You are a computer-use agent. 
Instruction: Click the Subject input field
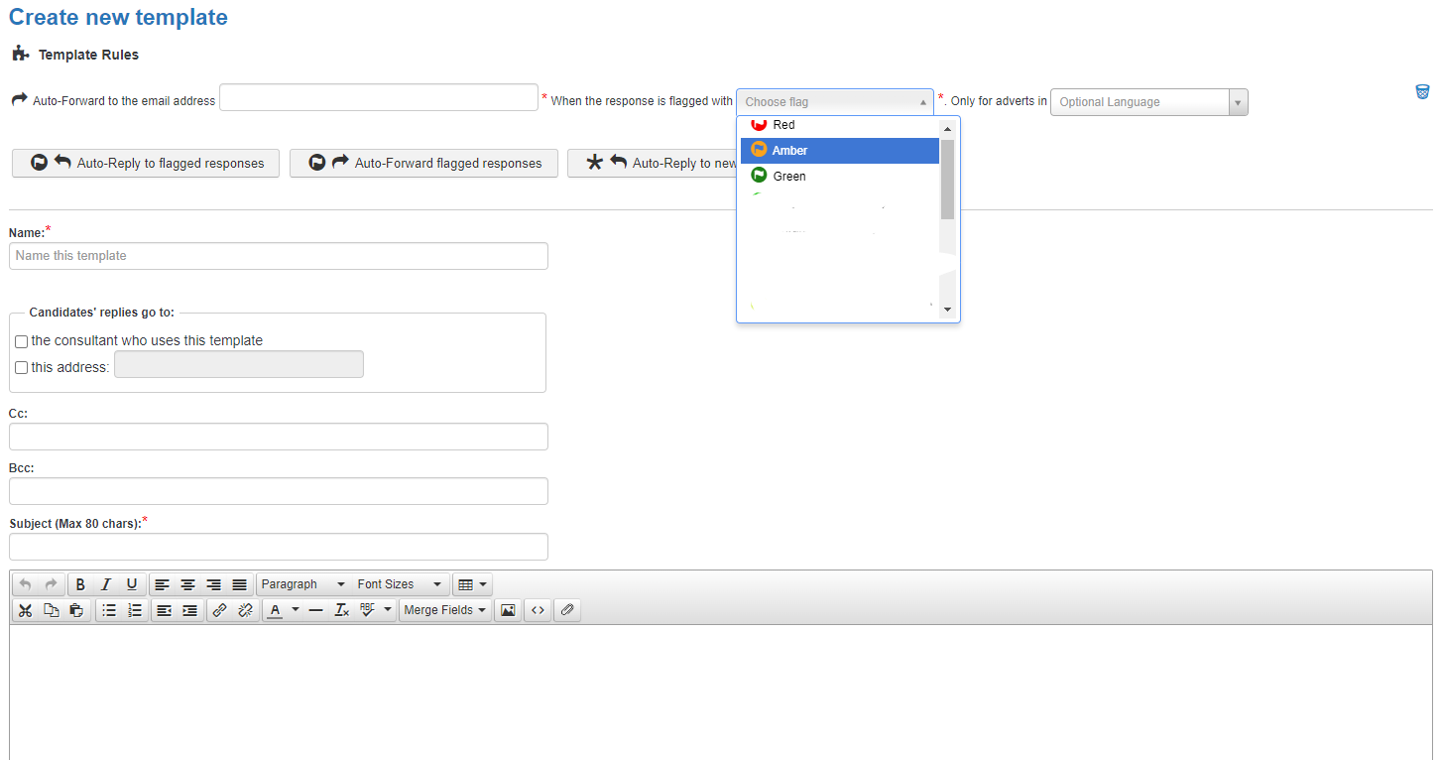point(279,547)
